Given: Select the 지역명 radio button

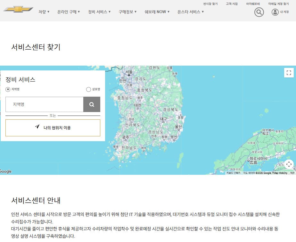Looking at the screenshot, I should pyautogui.click(x=8, y=89).
